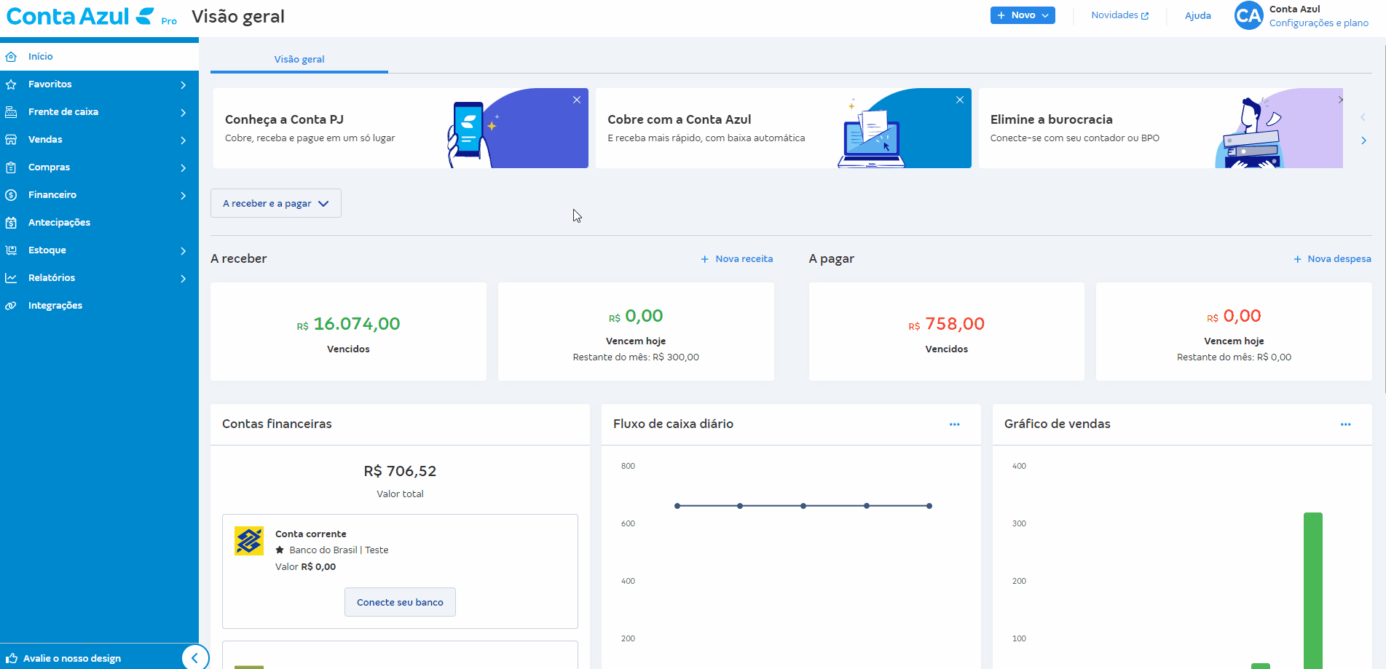Click the Banco do Brasil logo
Screen dimensions: 1386x669
pos(249,541)
